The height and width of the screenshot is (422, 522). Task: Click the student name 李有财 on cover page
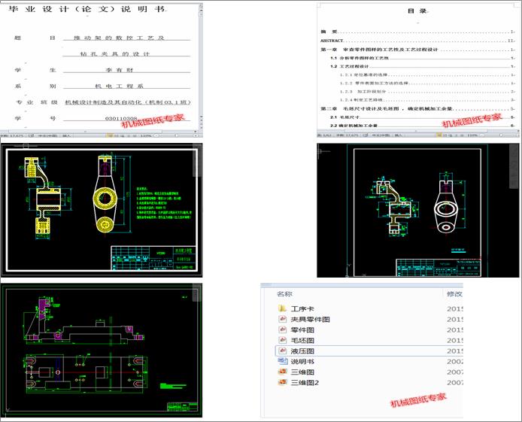(x=120, y=70)
